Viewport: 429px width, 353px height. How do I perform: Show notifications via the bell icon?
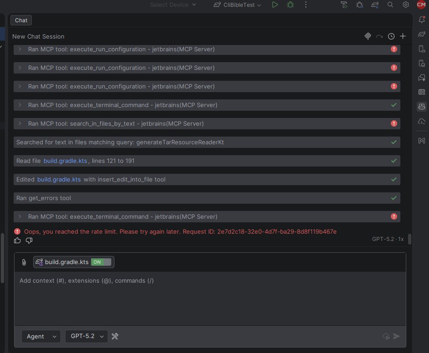pyautogui.click(x=422, y=20)
